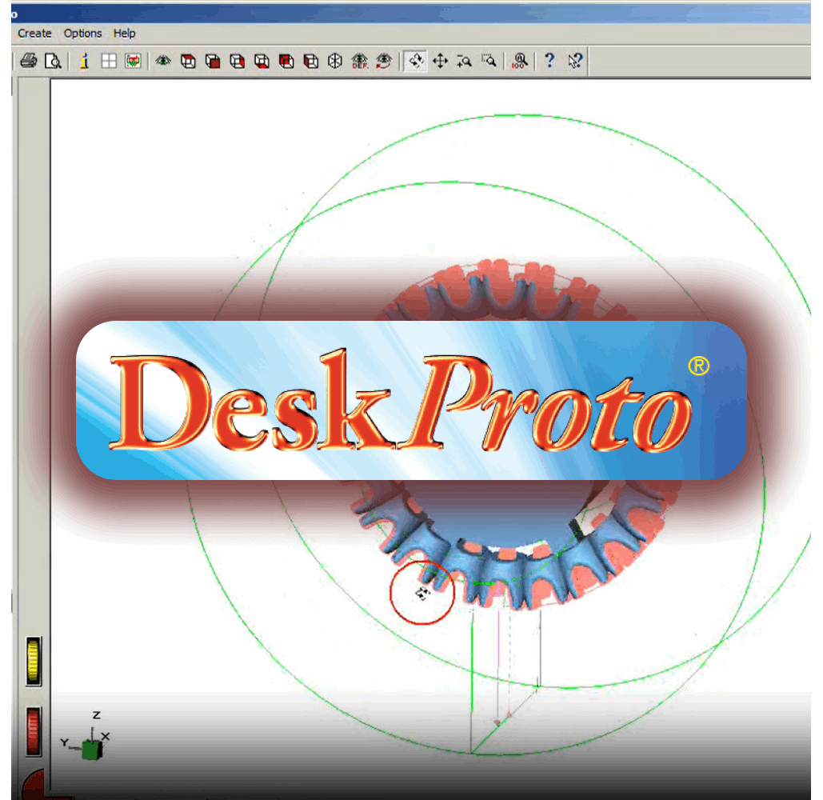Toggle the zoom window selection tool
This screenshot has height=800, width=823.
pyautogui.click(x=489, y=61)
